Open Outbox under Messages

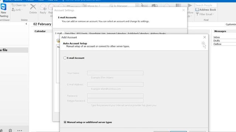tap(217, 44)
